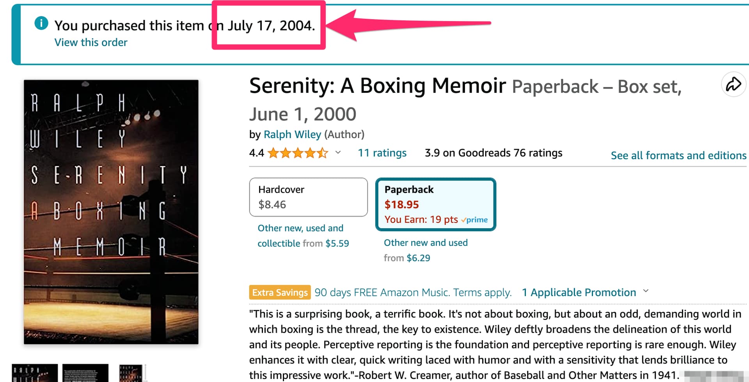Click the prime logo badge

point(474,220)
